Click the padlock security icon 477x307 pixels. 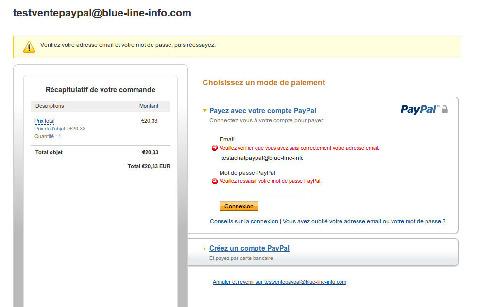[x=444, y=109]
